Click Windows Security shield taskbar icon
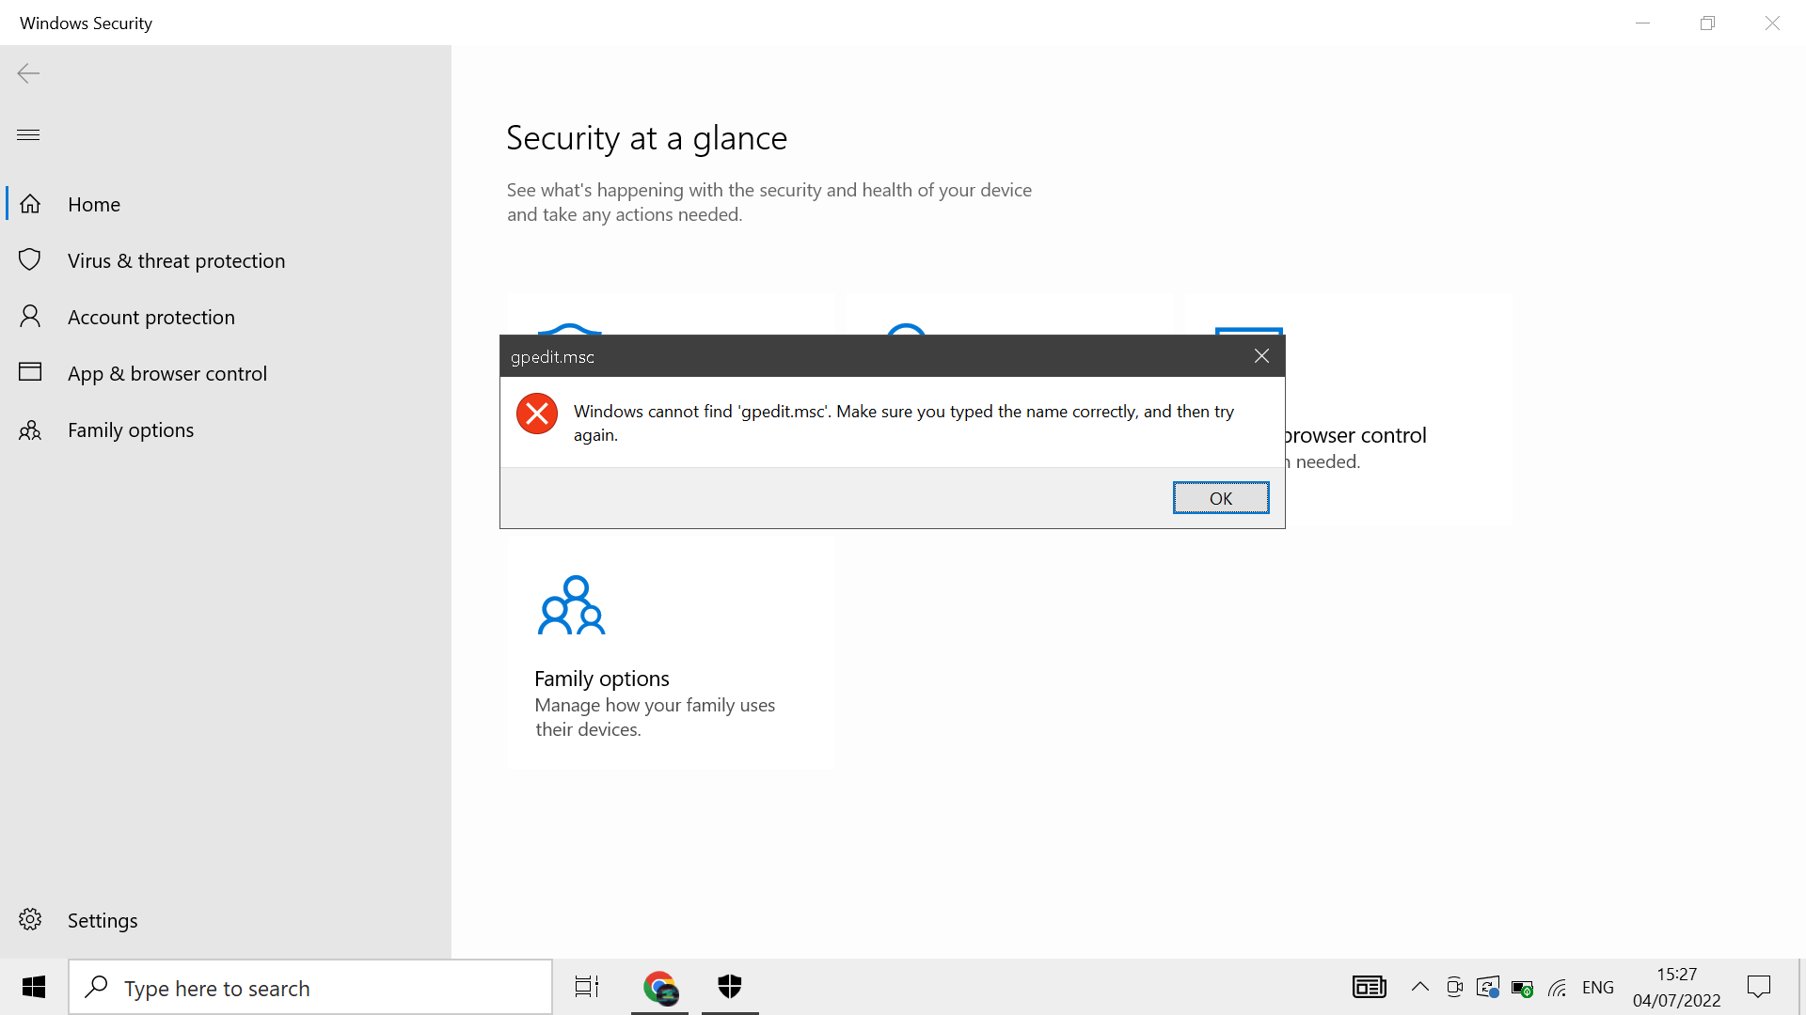1806x1015 pixels. [730, 987]
